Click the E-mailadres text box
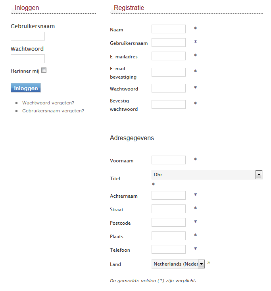The width and height of the screenshot is (271, 291). [169, 56]
